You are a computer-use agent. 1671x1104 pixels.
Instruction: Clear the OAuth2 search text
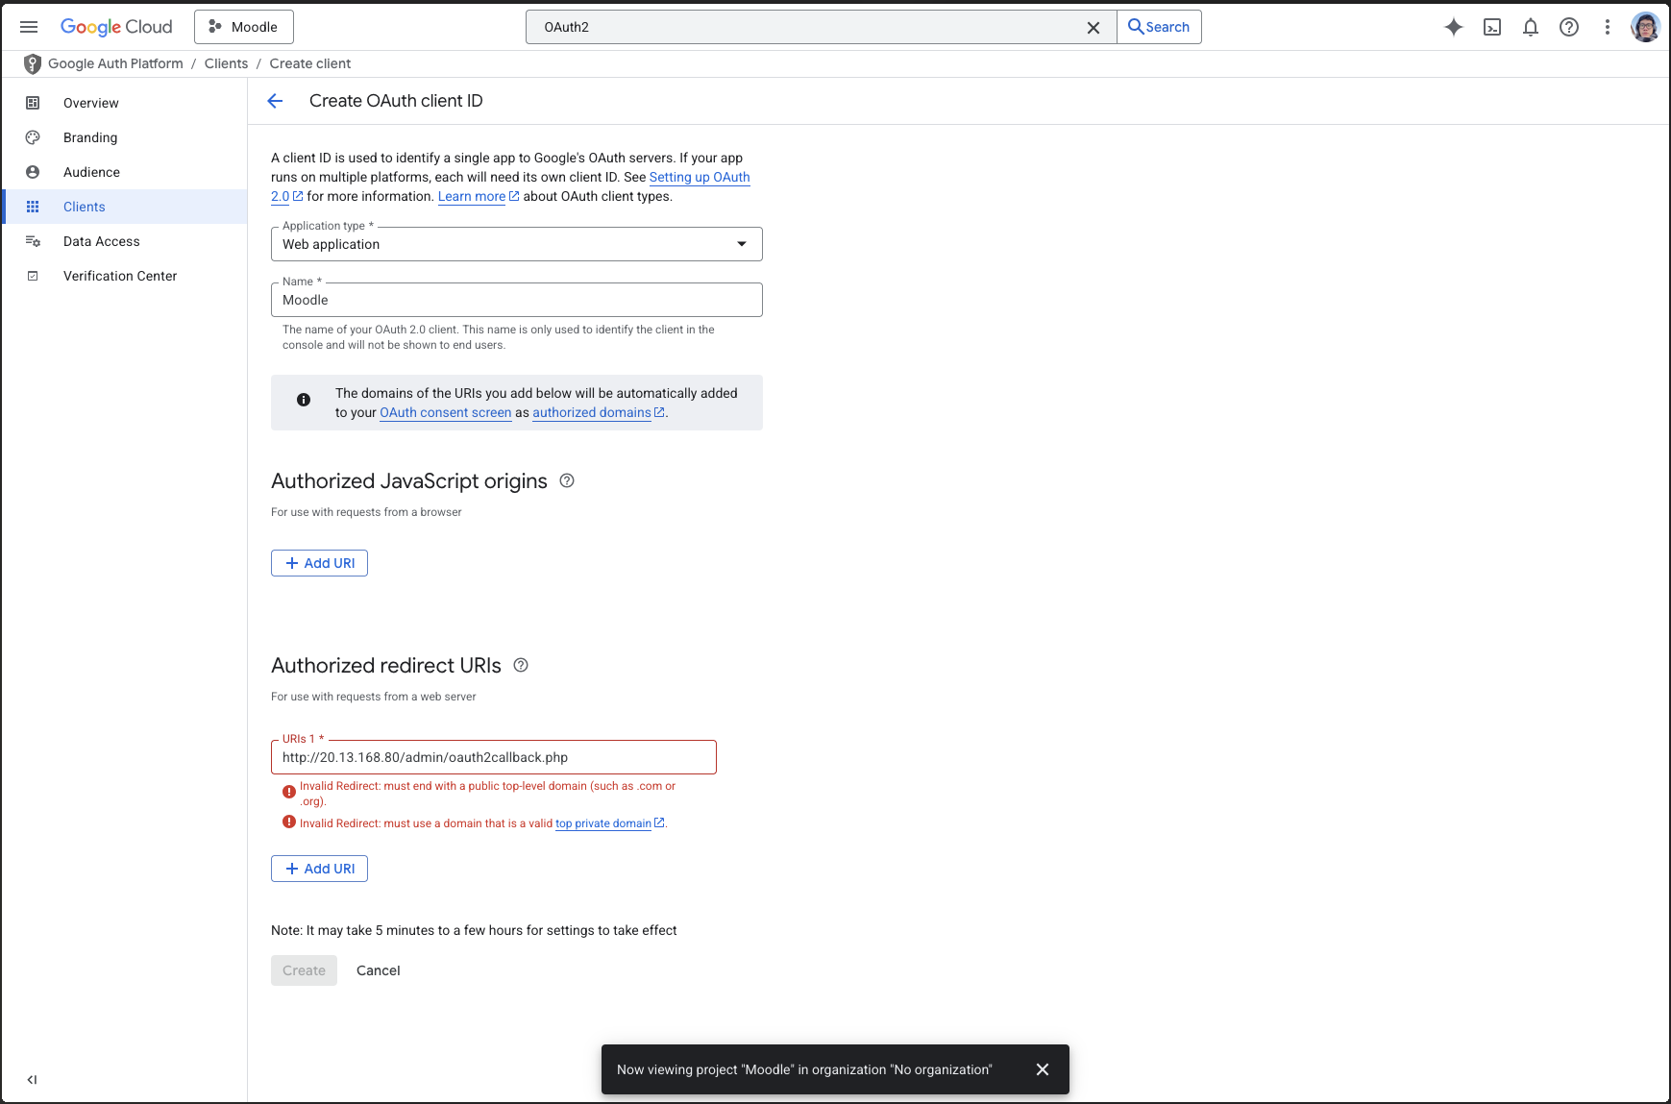(x=1093, y=28)
